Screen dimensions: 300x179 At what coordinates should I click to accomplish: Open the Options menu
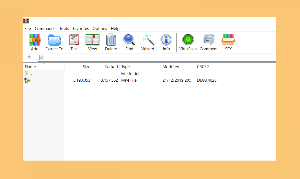[x=100, y=29]
